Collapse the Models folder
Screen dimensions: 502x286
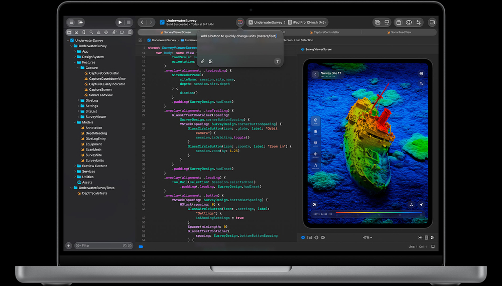pos(75,122)
